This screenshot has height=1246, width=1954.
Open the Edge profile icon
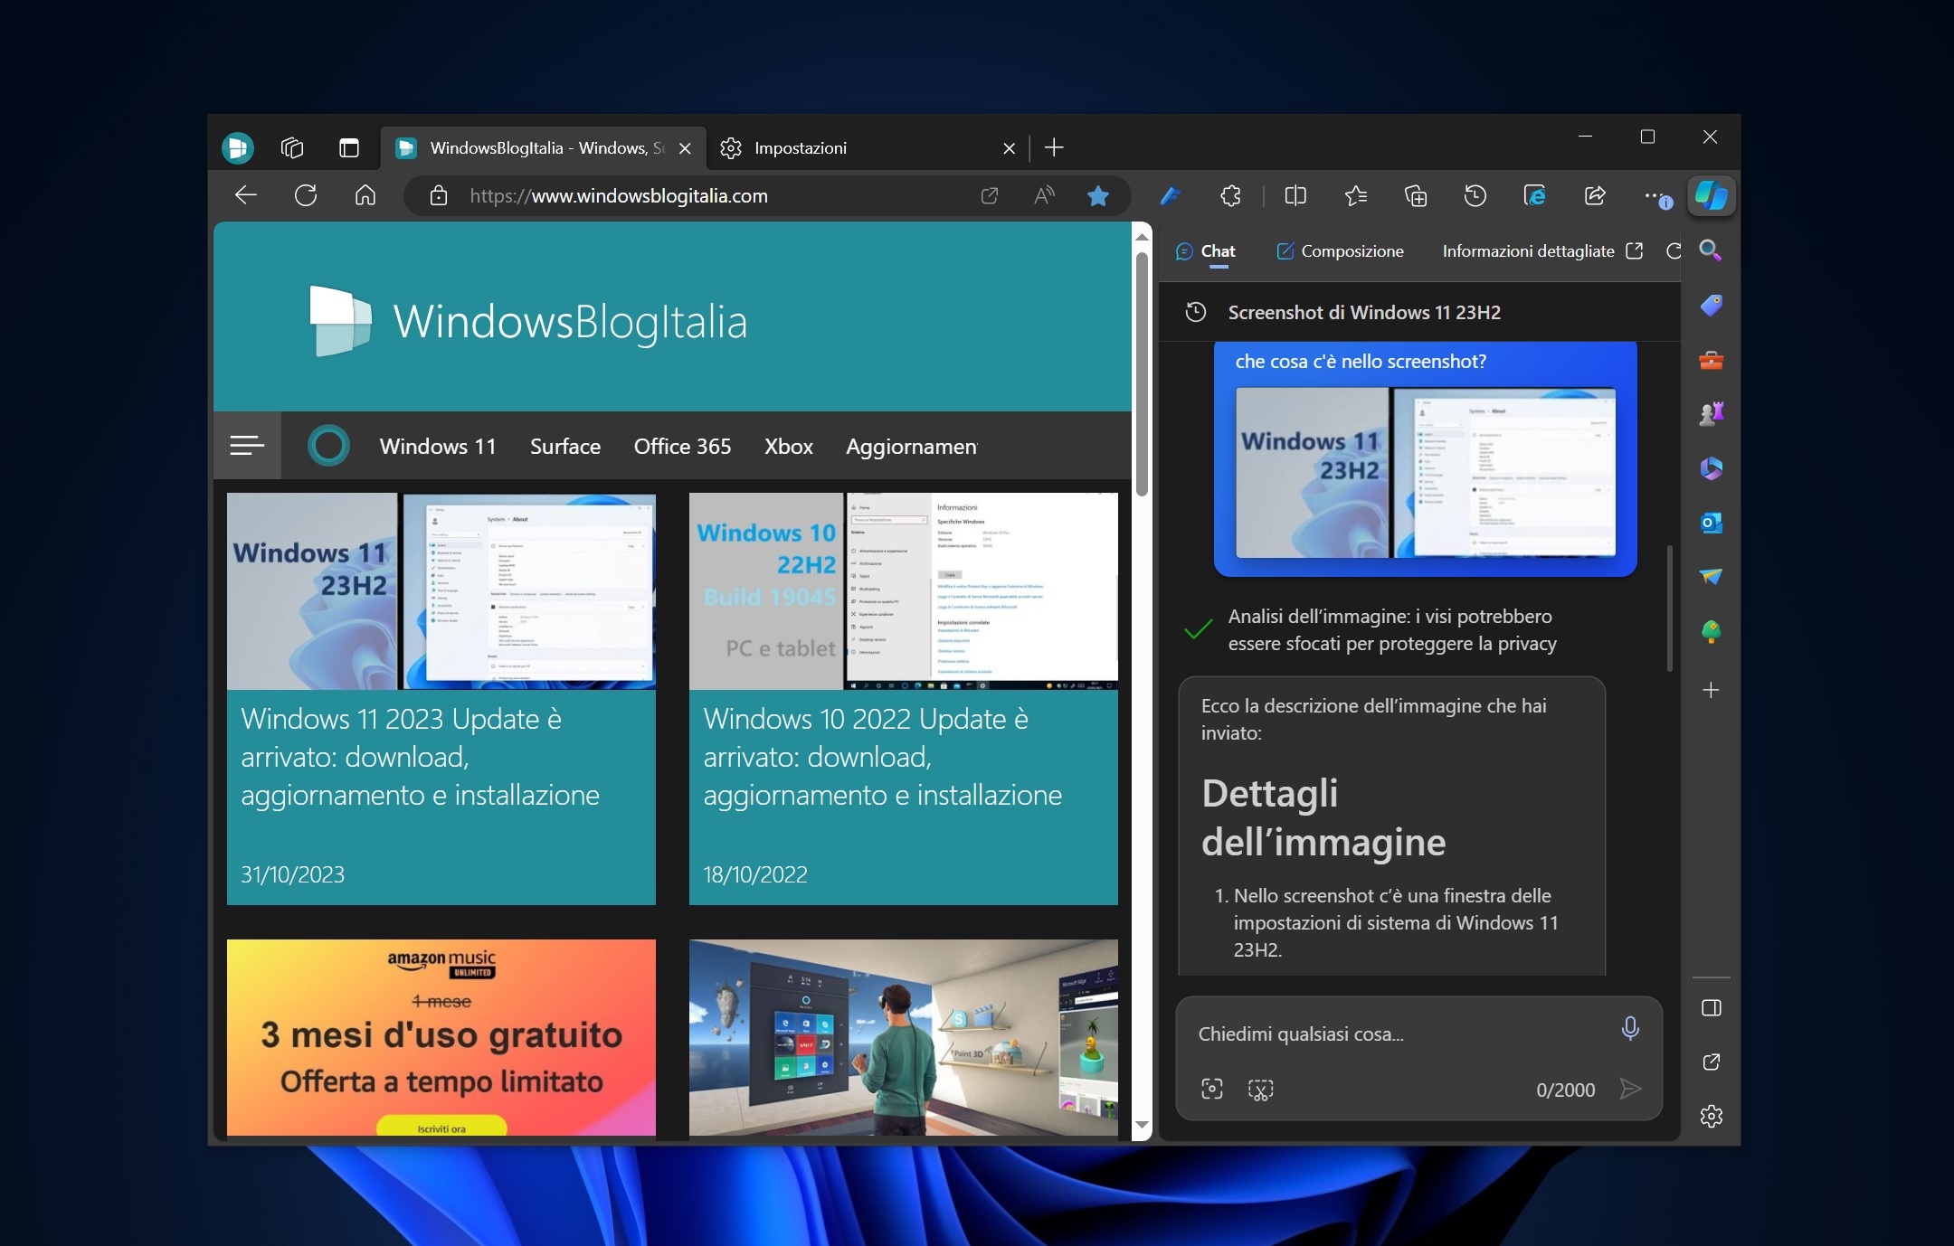[238, 147]
